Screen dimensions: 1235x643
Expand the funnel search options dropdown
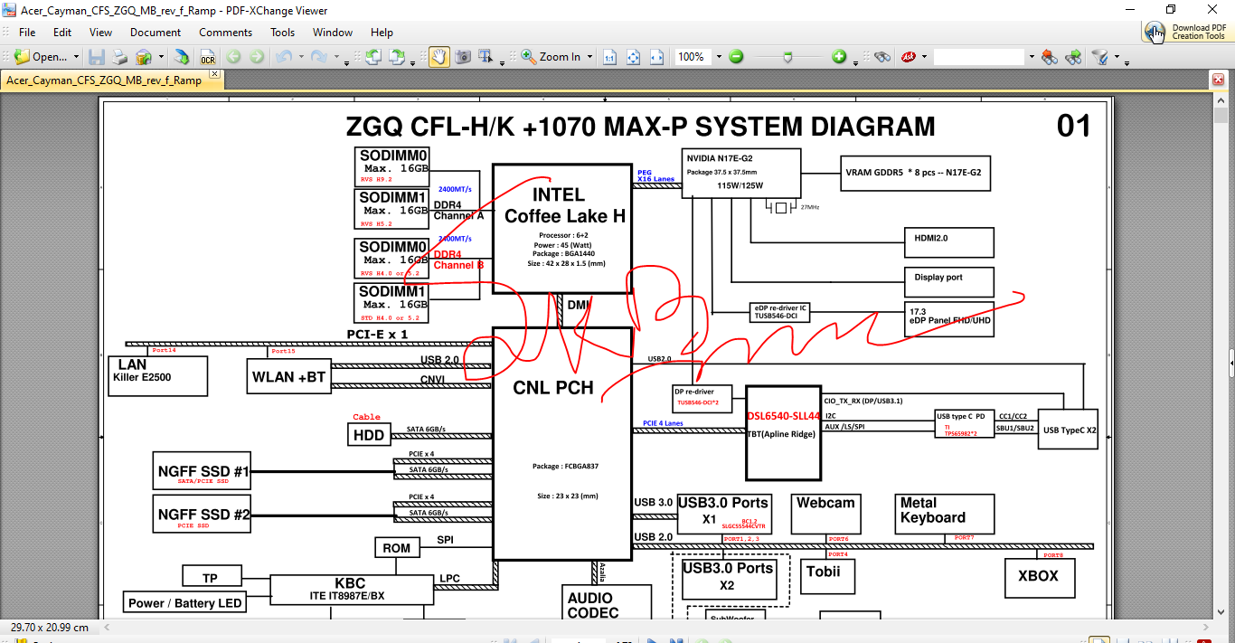(1117, 57)
